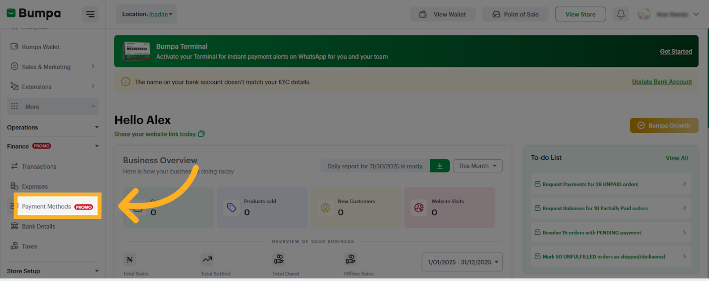The height and width of the screenshot is (281, 709).
Task: Expand the Extensions submenu arrow
Action: pos(93,86)
